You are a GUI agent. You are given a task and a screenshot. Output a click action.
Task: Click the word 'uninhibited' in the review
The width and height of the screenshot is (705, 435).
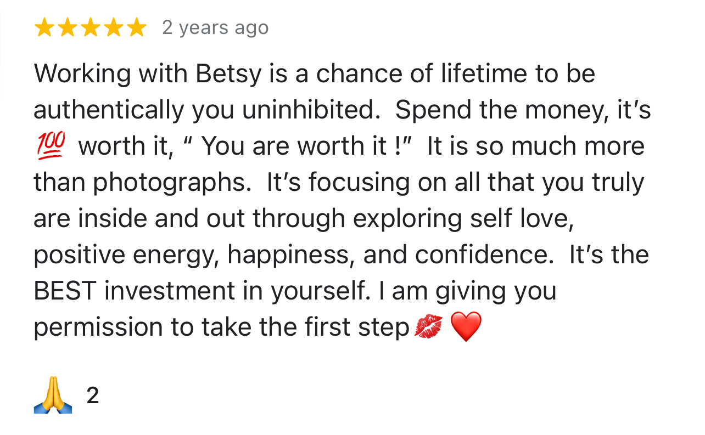[x=307, y=110]
